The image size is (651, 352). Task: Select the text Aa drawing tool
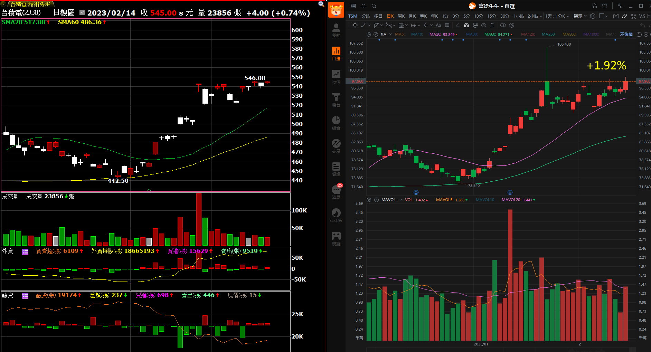(438, 25)
